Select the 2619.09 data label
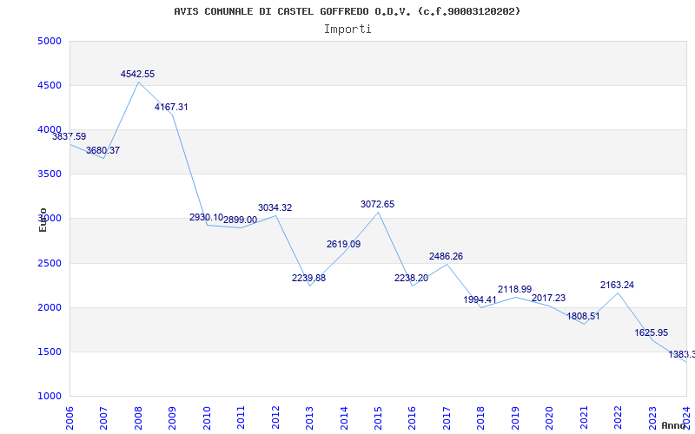This screenshot has width=695, height=434. point(343,245)
